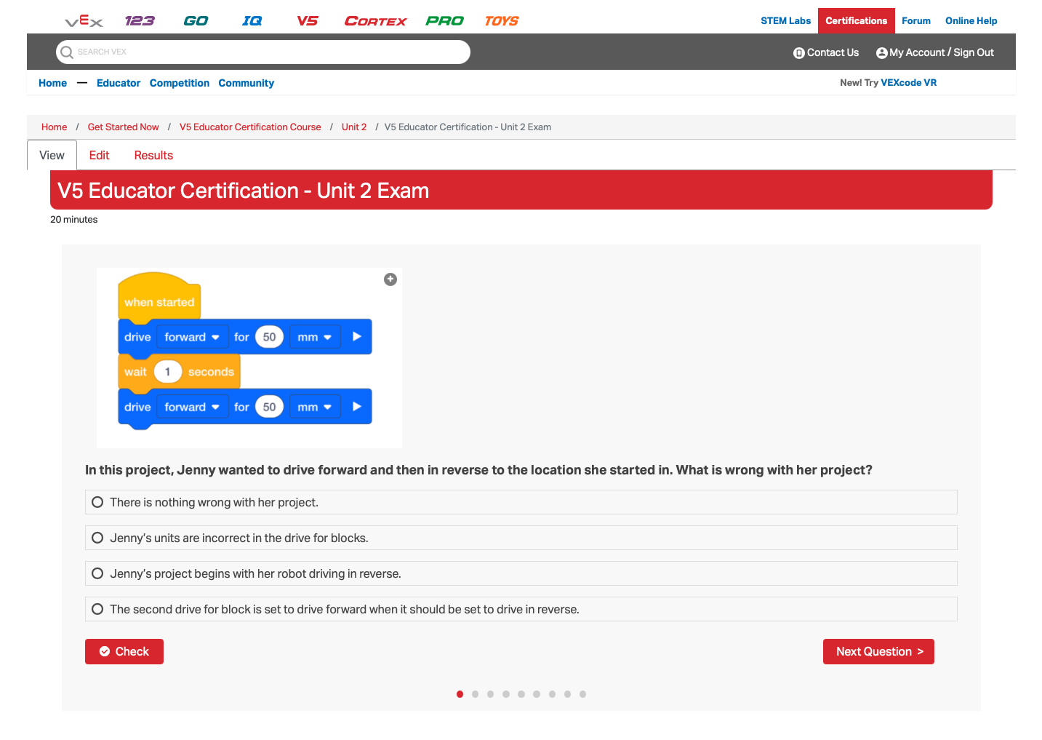This screenshot has height=740, width=1042.
Task: Click the VEX logo in the top bar
Action: tap(84, 21)
